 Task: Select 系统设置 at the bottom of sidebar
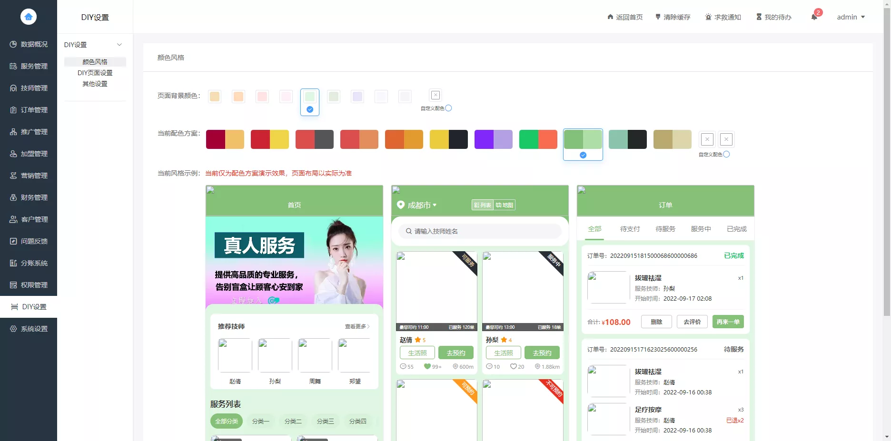(33, 329)
